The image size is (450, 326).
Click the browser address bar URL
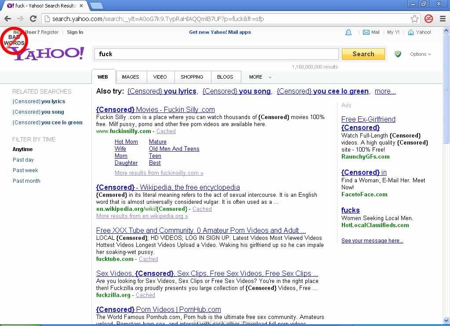coord(158,19)
